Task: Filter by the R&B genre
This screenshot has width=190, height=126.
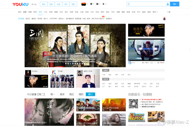Action: 129,84
